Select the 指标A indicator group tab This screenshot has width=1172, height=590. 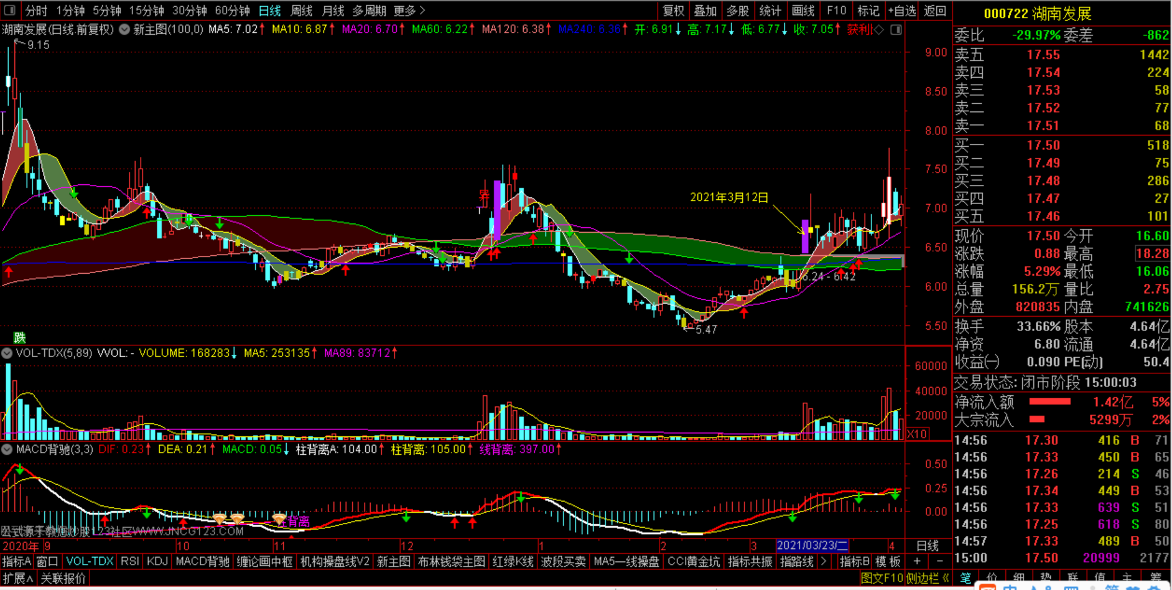pos(16,561)
